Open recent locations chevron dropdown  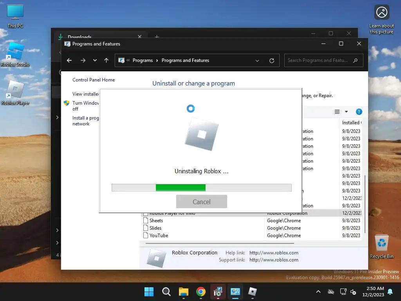click(x=95, y=60)
